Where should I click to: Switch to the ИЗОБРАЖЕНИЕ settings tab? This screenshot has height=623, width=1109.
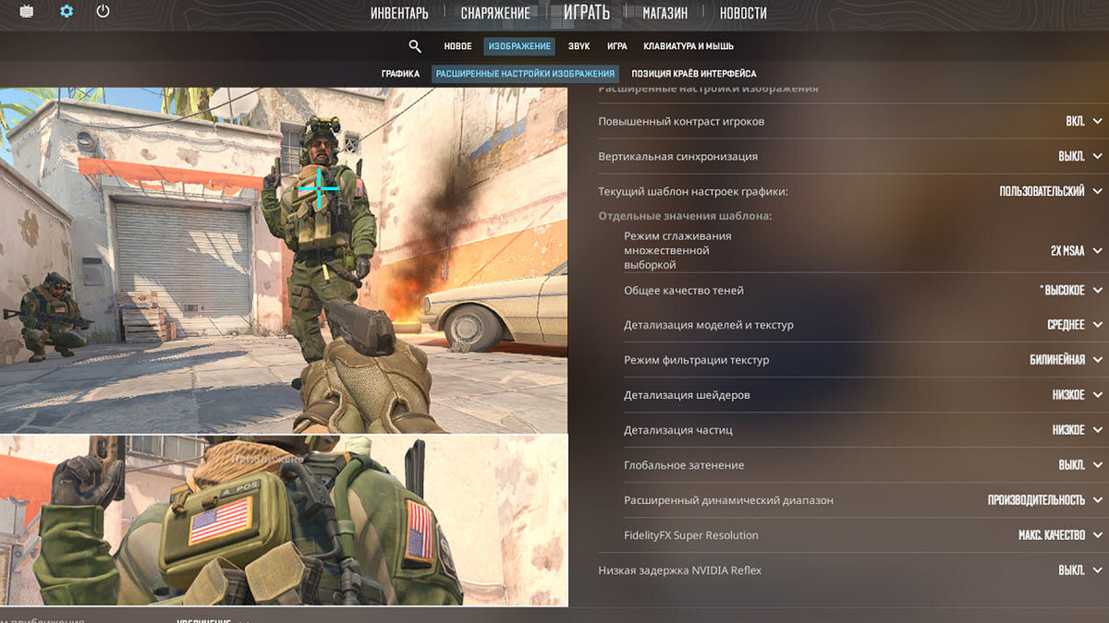(518, 46)
